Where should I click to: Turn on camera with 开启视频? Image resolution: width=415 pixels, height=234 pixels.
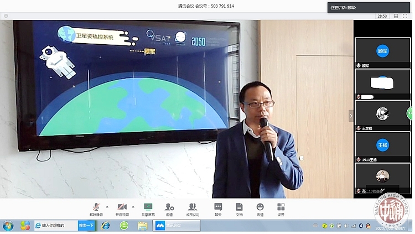tap(122, 208)
